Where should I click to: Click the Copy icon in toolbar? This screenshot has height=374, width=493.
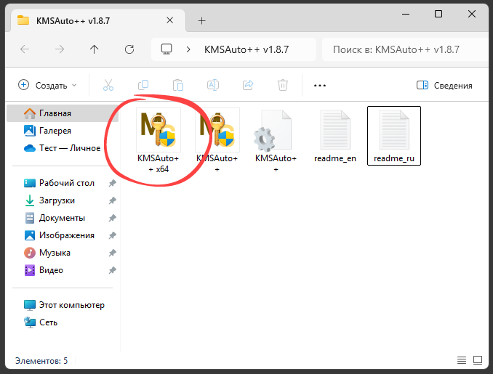tap(143, 85)
